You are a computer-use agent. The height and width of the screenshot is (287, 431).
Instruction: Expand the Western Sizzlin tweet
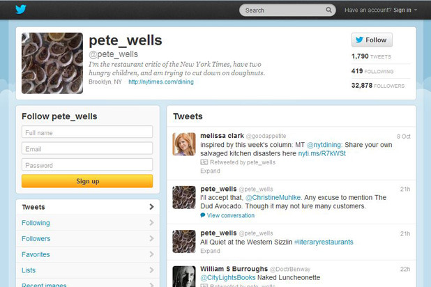210,251
